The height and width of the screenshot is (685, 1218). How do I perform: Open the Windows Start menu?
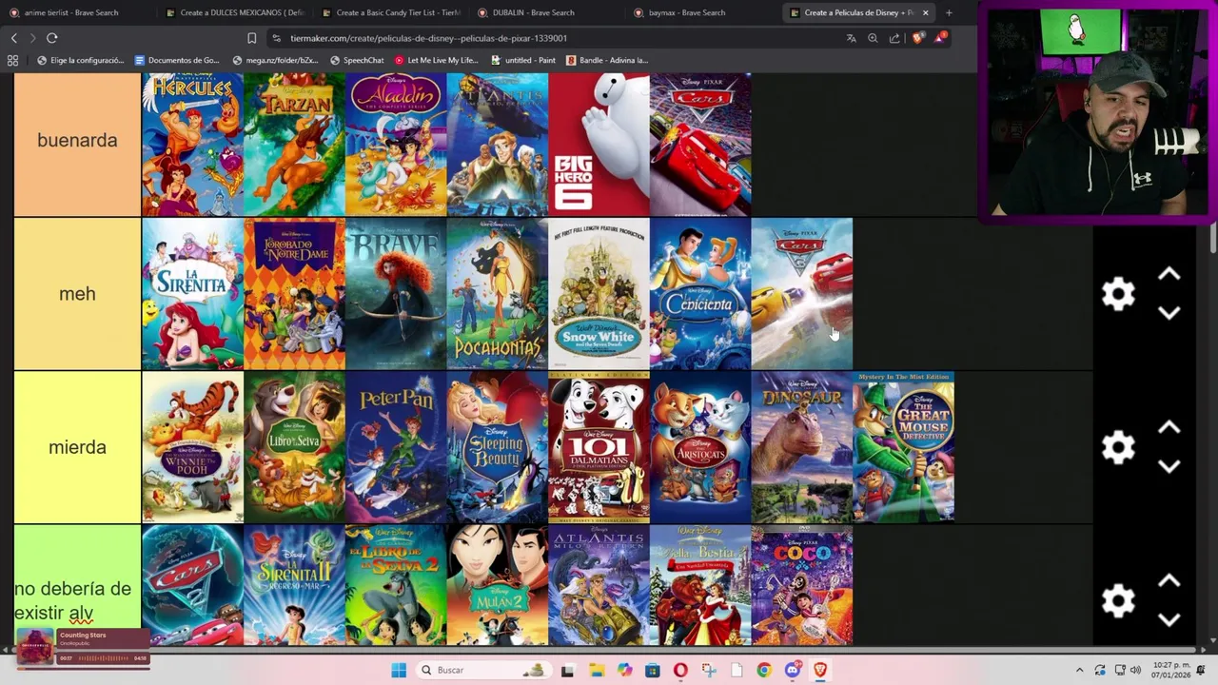coord(399,670)
